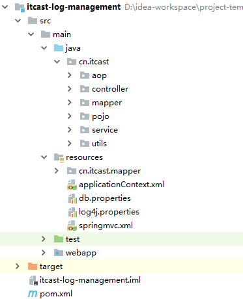
Task: Expand the aop package
Action: [70, 75]
